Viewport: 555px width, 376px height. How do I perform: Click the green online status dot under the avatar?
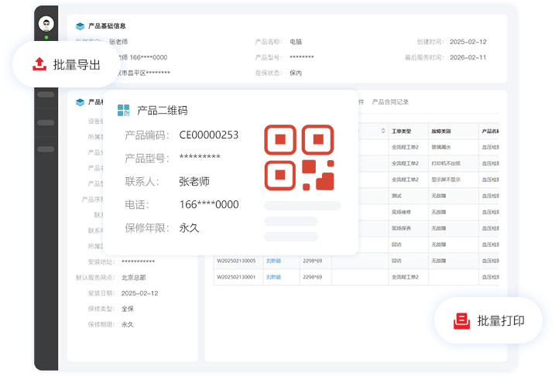click(x=46, y=37)
